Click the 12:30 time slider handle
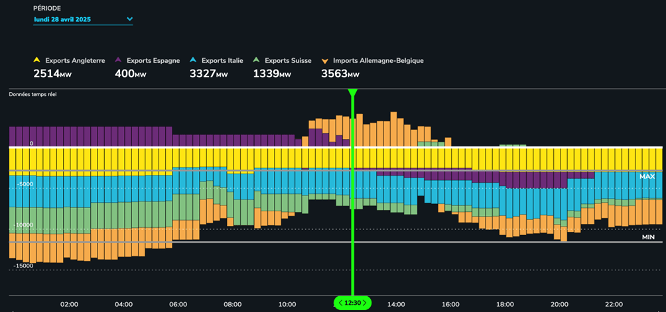This screenshot has width=666, height=312. coord(352,303)
